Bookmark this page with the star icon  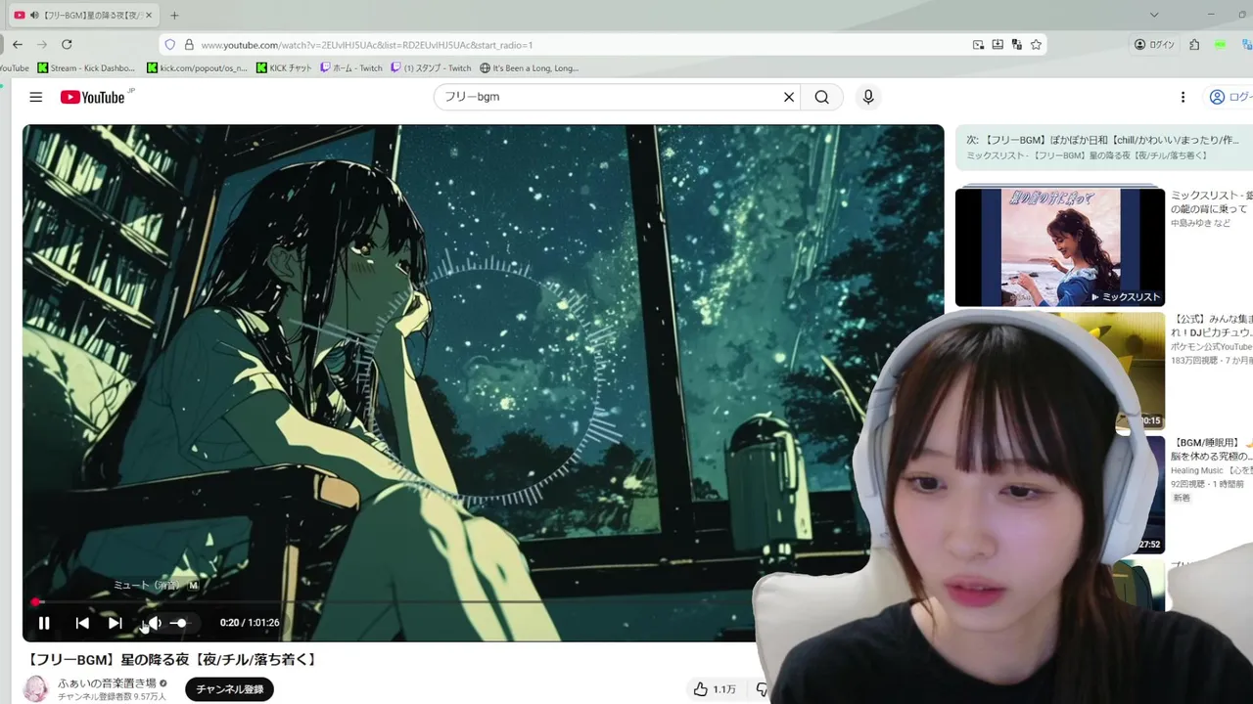click(1036, 45)
